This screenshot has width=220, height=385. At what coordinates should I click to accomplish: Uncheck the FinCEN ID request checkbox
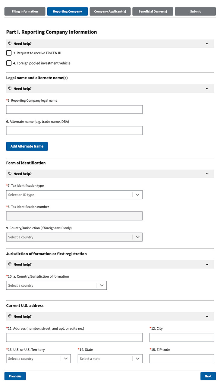pos(9,53)
